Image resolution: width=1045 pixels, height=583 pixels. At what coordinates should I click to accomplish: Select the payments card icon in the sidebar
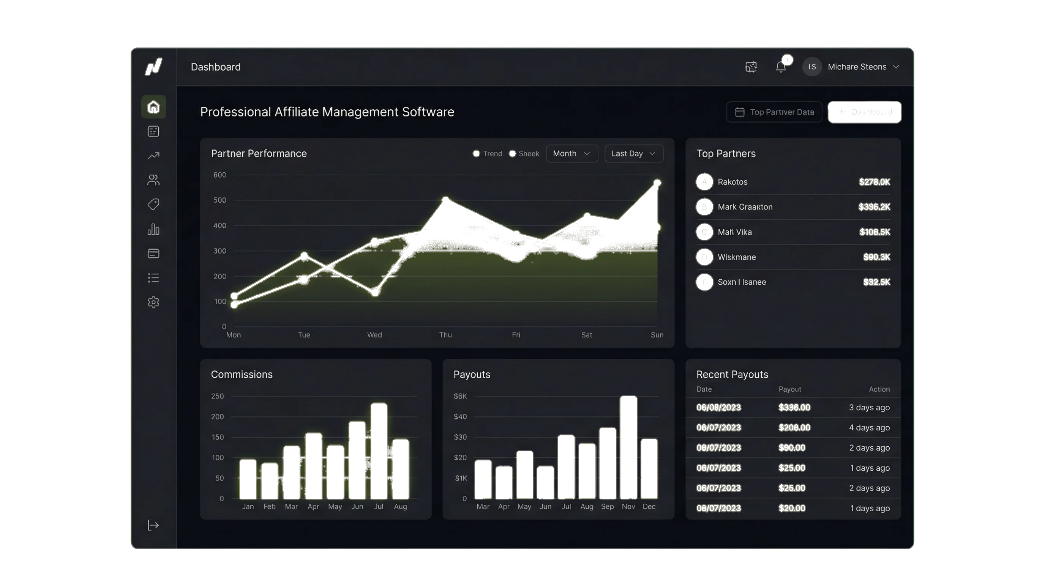[153, 253]
